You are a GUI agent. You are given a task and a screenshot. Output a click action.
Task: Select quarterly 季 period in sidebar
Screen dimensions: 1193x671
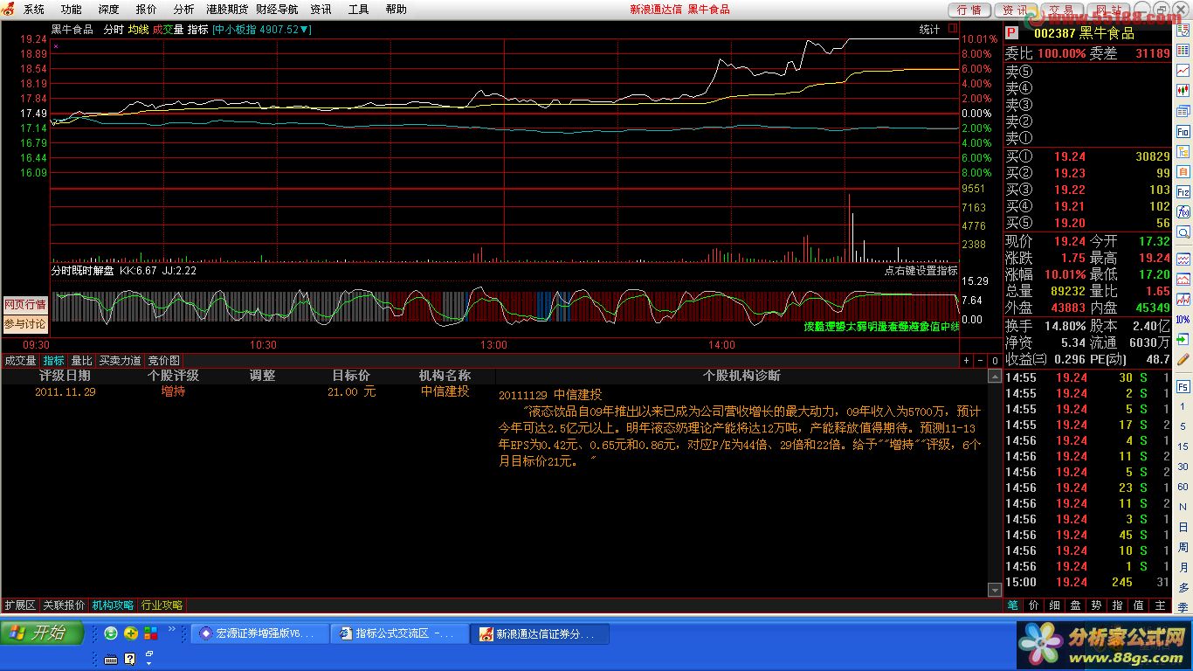(x=1183, y=607)
